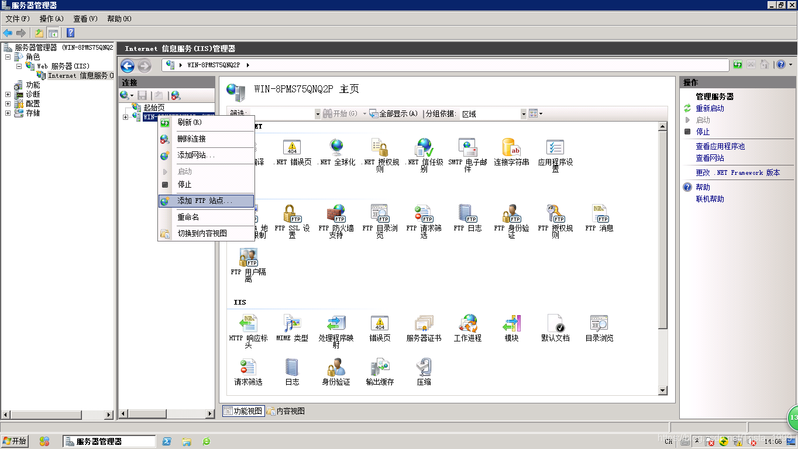
Task: Click the blue help question toolbar icon
Action: 70,33
